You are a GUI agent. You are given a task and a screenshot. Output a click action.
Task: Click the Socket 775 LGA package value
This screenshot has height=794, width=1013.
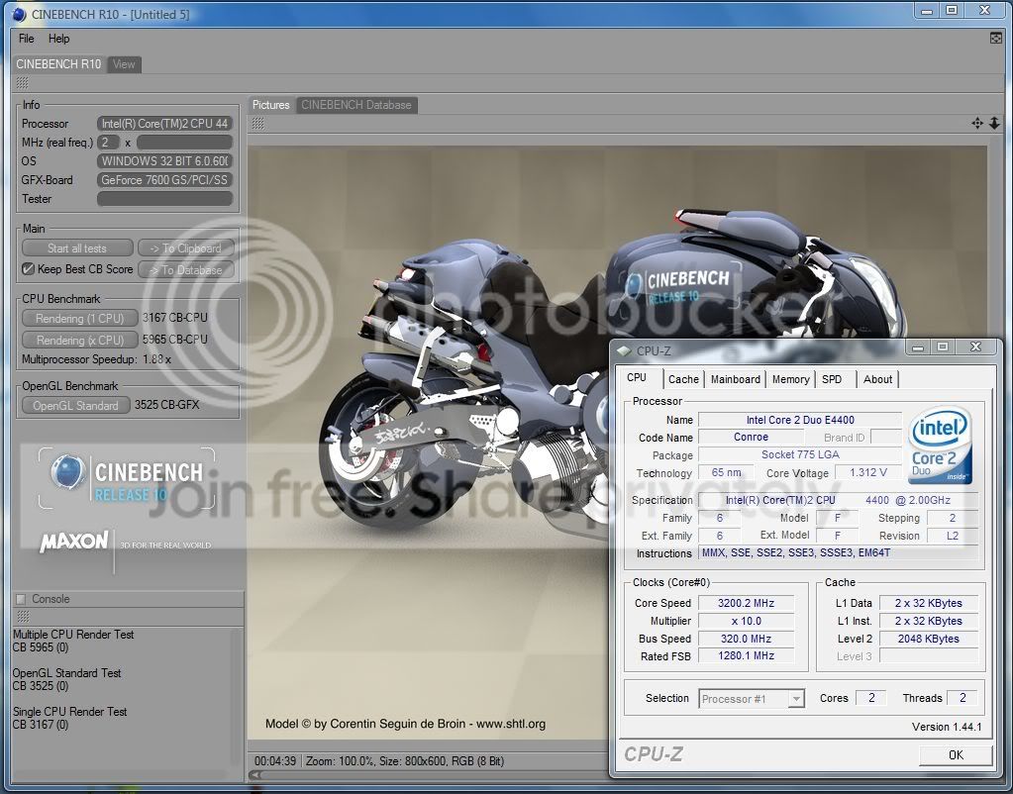[x=800, y=454]
